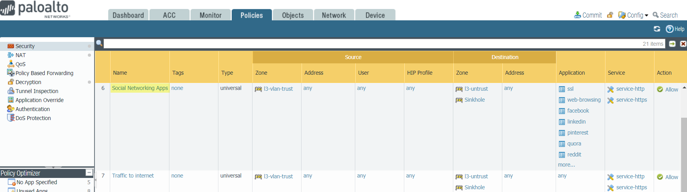Open the Config dropdown menu
687x192 pixels.
(x=633, y=15)
